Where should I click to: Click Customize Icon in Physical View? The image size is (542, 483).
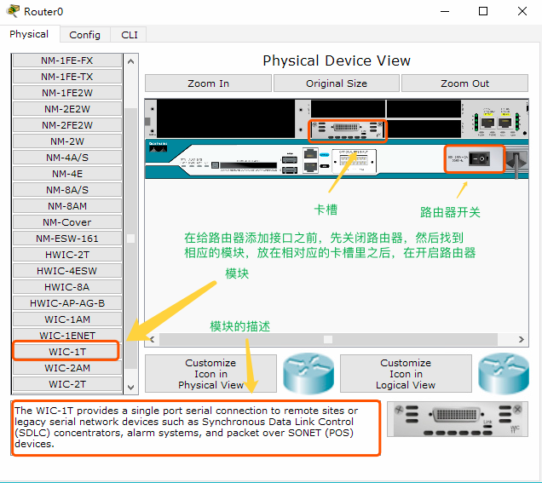pos(210,374)
